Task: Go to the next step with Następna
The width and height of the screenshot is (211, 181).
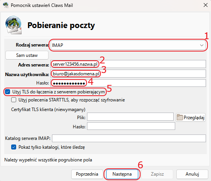Action: pyautogui.click(x=122, y=174)
